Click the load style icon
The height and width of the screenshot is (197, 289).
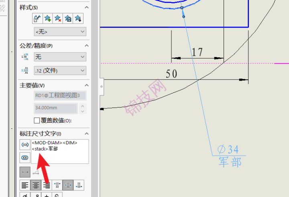click(x=78, y=18)
